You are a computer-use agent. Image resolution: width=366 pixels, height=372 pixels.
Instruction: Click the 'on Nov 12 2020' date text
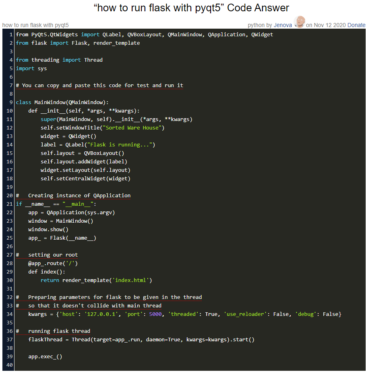(326, 25)
